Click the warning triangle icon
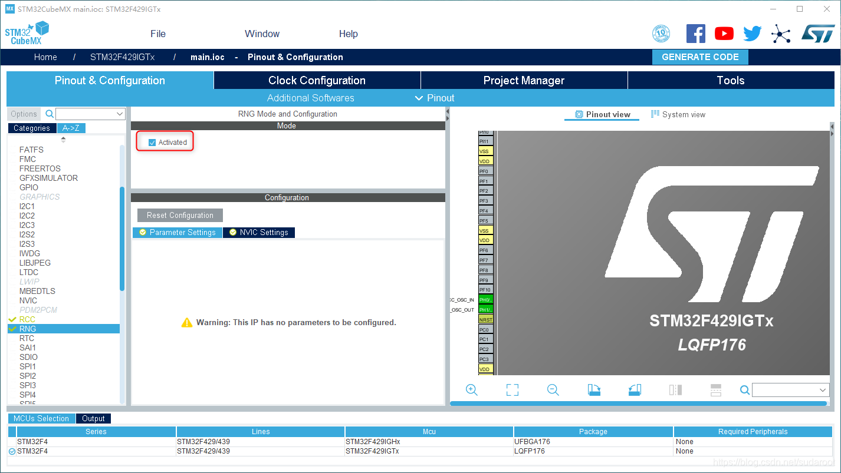This screenshot has width=841, height=473. (187, 323)
